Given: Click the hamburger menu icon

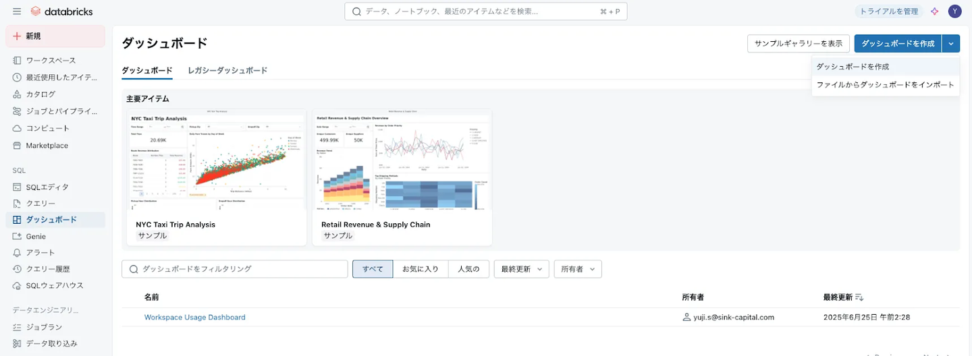Looking at the screenshot, I should 17,11.
